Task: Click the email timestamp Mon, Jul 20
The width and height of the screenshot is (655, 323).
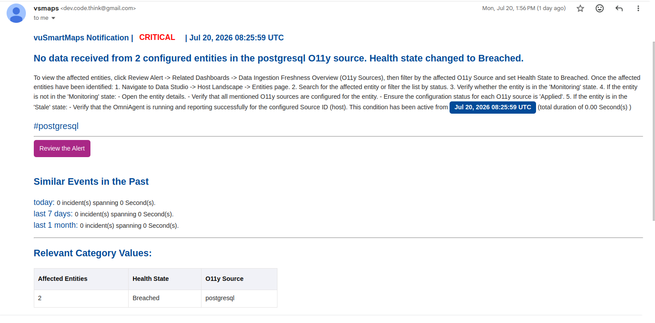Action: tap(524, 8)
